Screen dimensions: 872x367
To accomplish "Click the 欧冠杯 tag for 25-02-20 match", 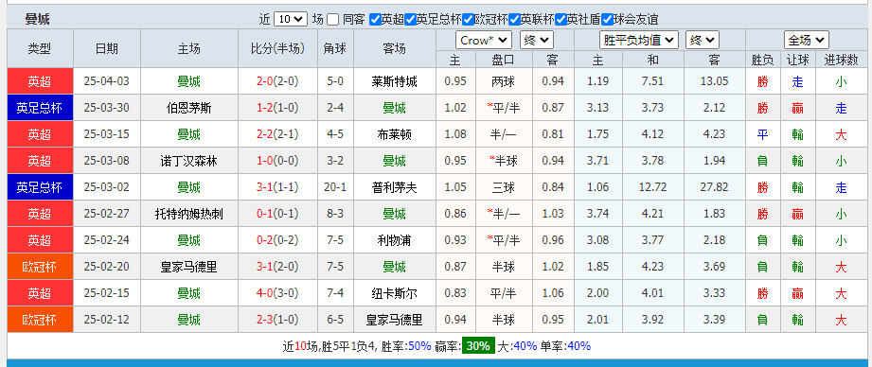I will click(x=40, y=267).
